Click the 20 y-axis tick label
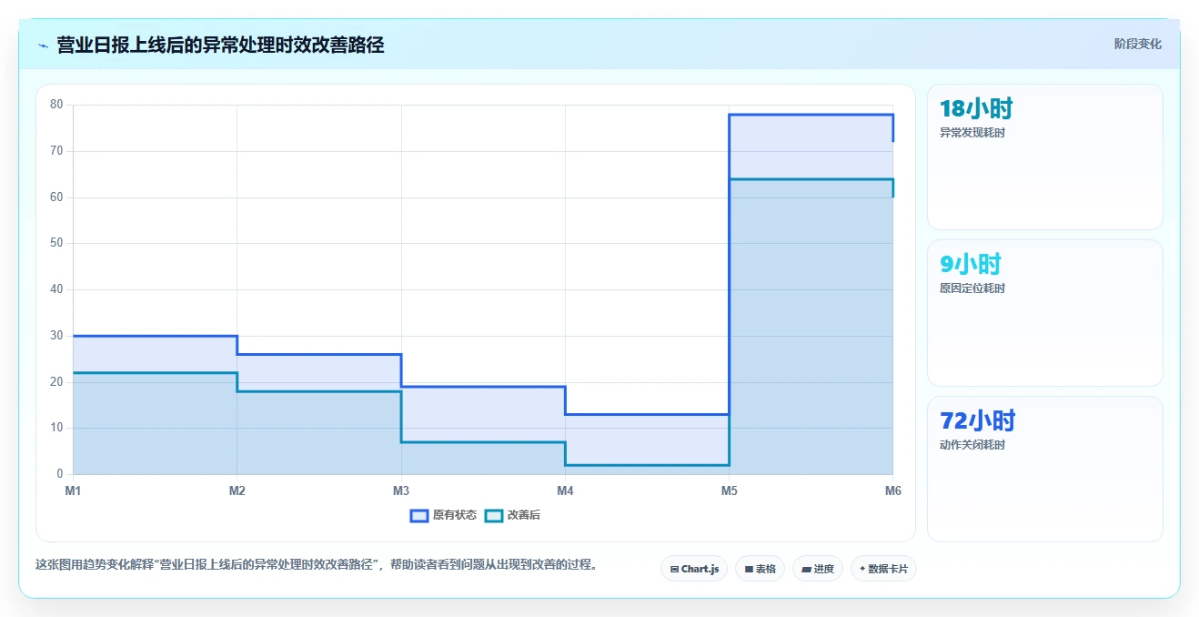The width and height of the screenshot is (1199, 617). click(x=56, y=382)
